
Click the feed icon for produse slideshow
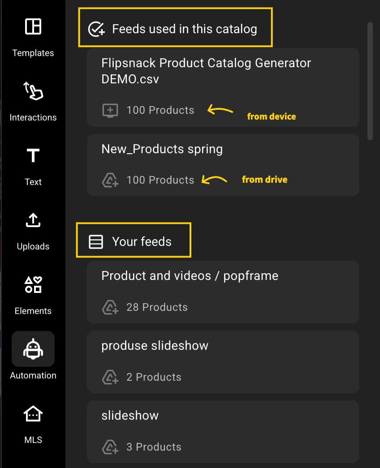point(110,377)
